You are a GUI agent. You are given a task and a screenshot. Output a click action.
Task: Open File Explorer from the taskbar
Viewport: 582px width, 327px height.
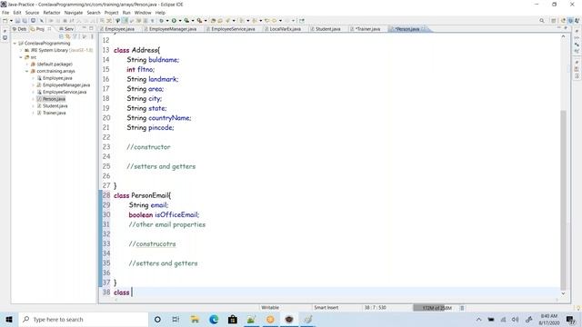(x=195, y=319)
